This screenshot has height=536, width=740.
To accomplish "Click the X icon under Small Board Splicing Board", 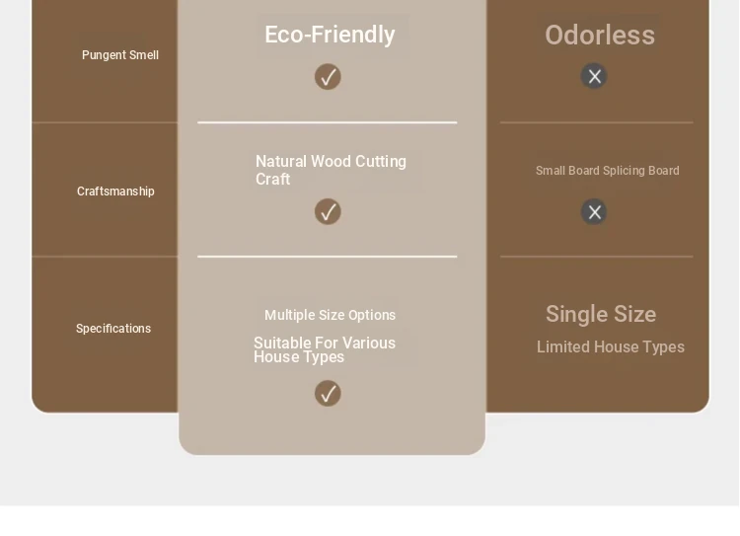I will (x=594, y=211).
